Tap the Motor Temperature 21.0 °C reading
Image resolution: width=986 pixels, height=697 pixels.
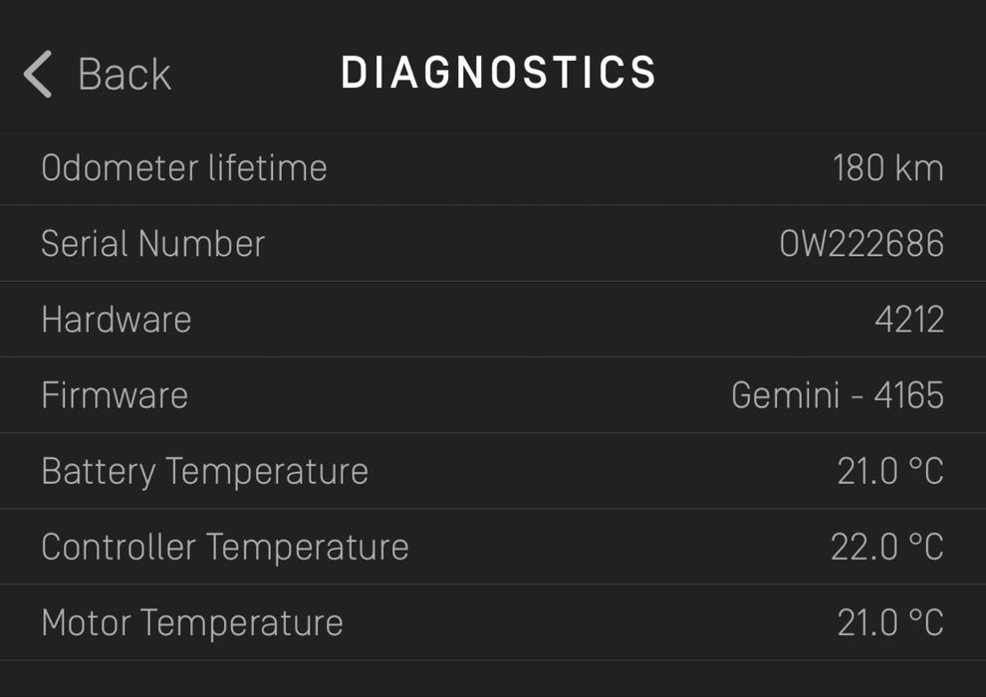889,622
